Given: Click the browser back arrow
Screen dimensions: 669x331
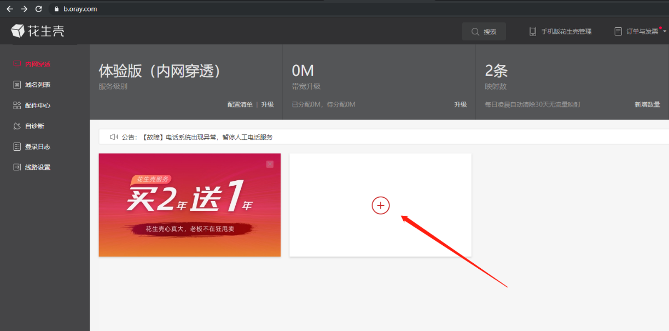Looking at the screenshot, I should coord(10,9).
